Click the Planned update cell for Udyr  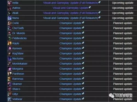pos(123,94)
